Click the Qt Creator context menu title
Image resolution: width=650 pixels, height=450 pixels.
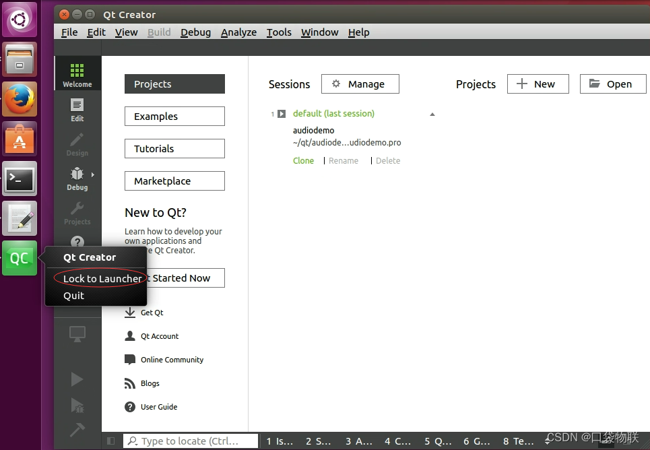90,257
